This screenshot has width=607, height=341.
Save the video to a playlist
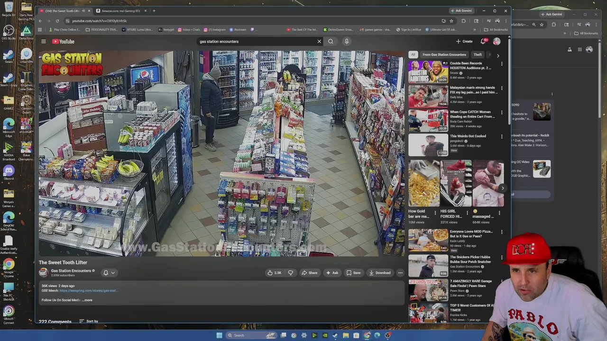click(x=353, y=273)
